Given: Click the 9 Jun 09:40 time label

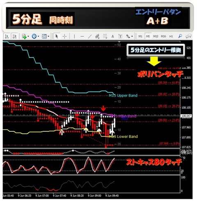Looking at the screenshot, I should (112, 196).
